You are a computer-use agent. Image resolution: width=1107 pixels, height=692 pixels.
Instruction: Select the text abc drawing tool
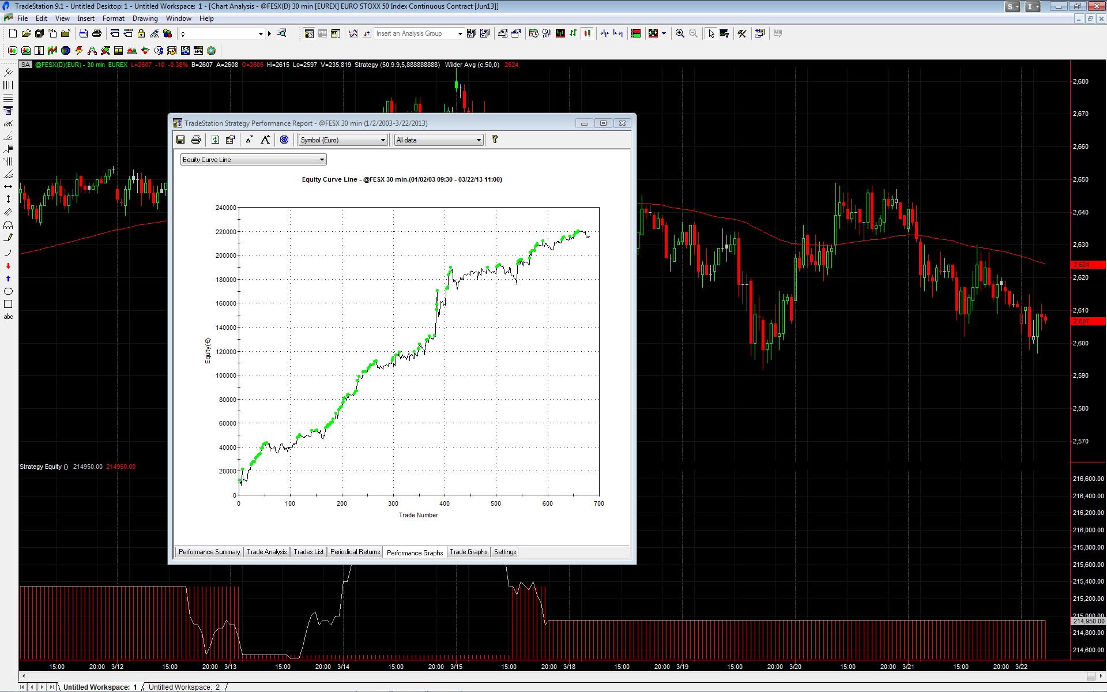[x=8, y=317]
